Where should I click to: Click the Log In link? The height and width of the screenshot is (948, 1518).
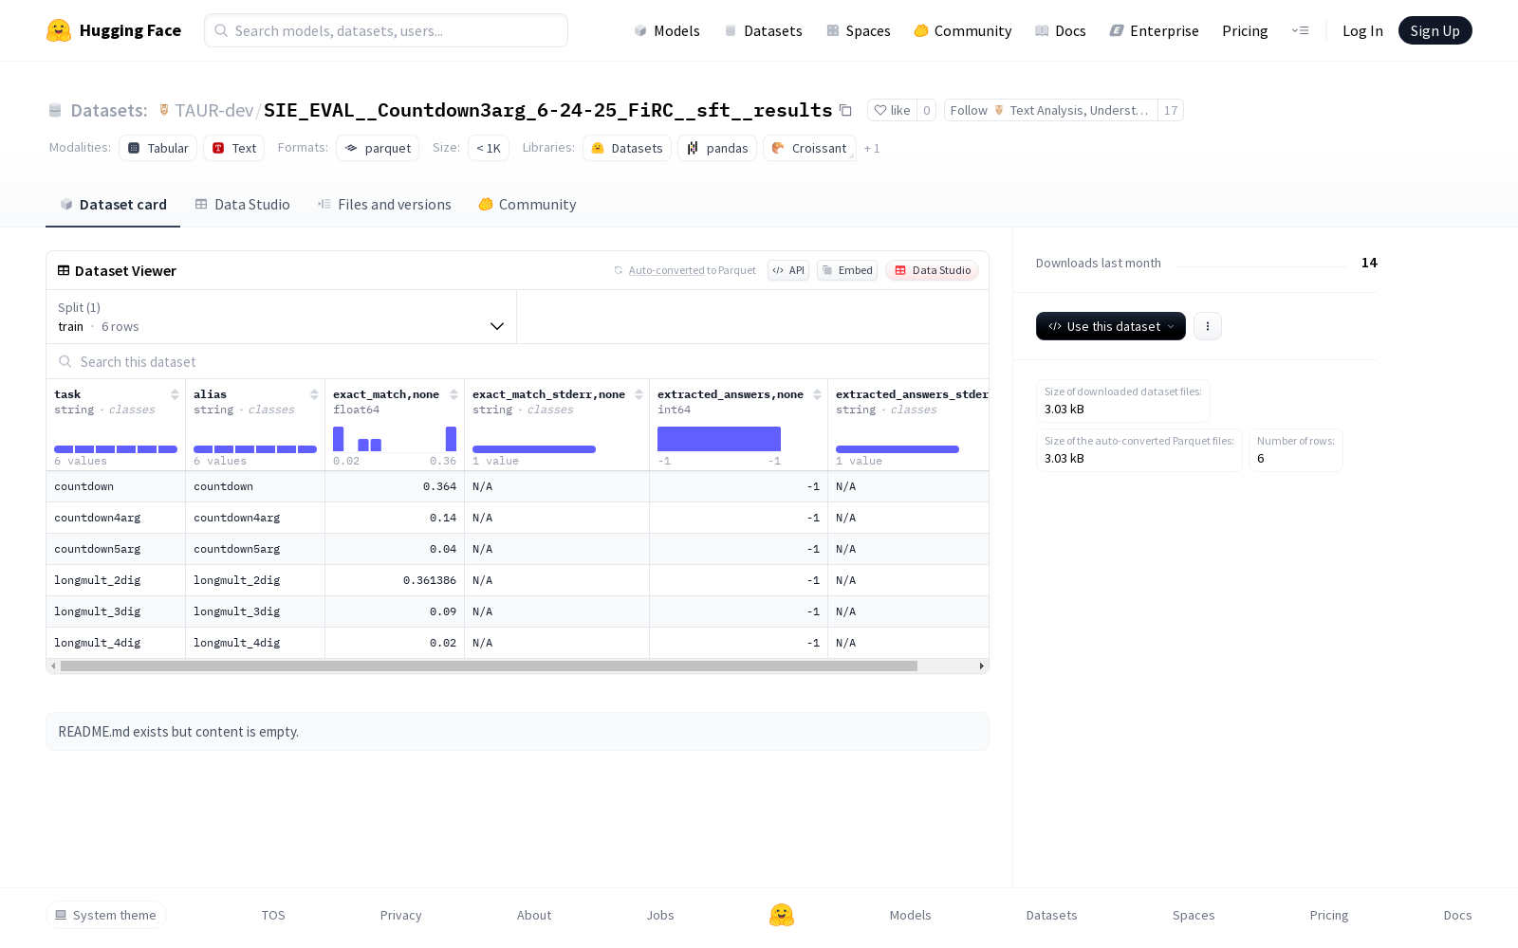[1362, 31]
